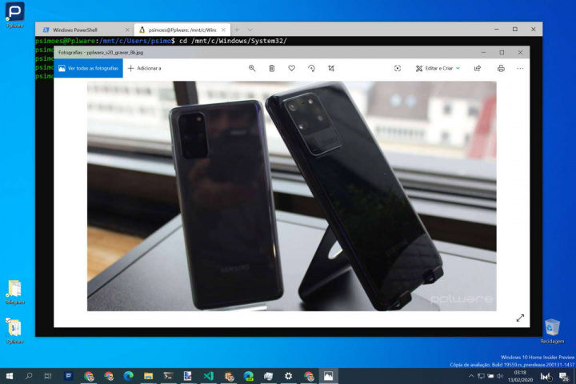Open terminal new tab profile dropdown arrow
This screenshot has width=576, height=384.
point(250,30)
